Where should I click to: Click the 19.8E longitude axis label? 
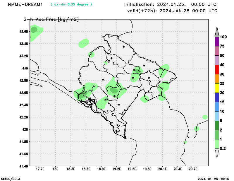coord(147,169)
